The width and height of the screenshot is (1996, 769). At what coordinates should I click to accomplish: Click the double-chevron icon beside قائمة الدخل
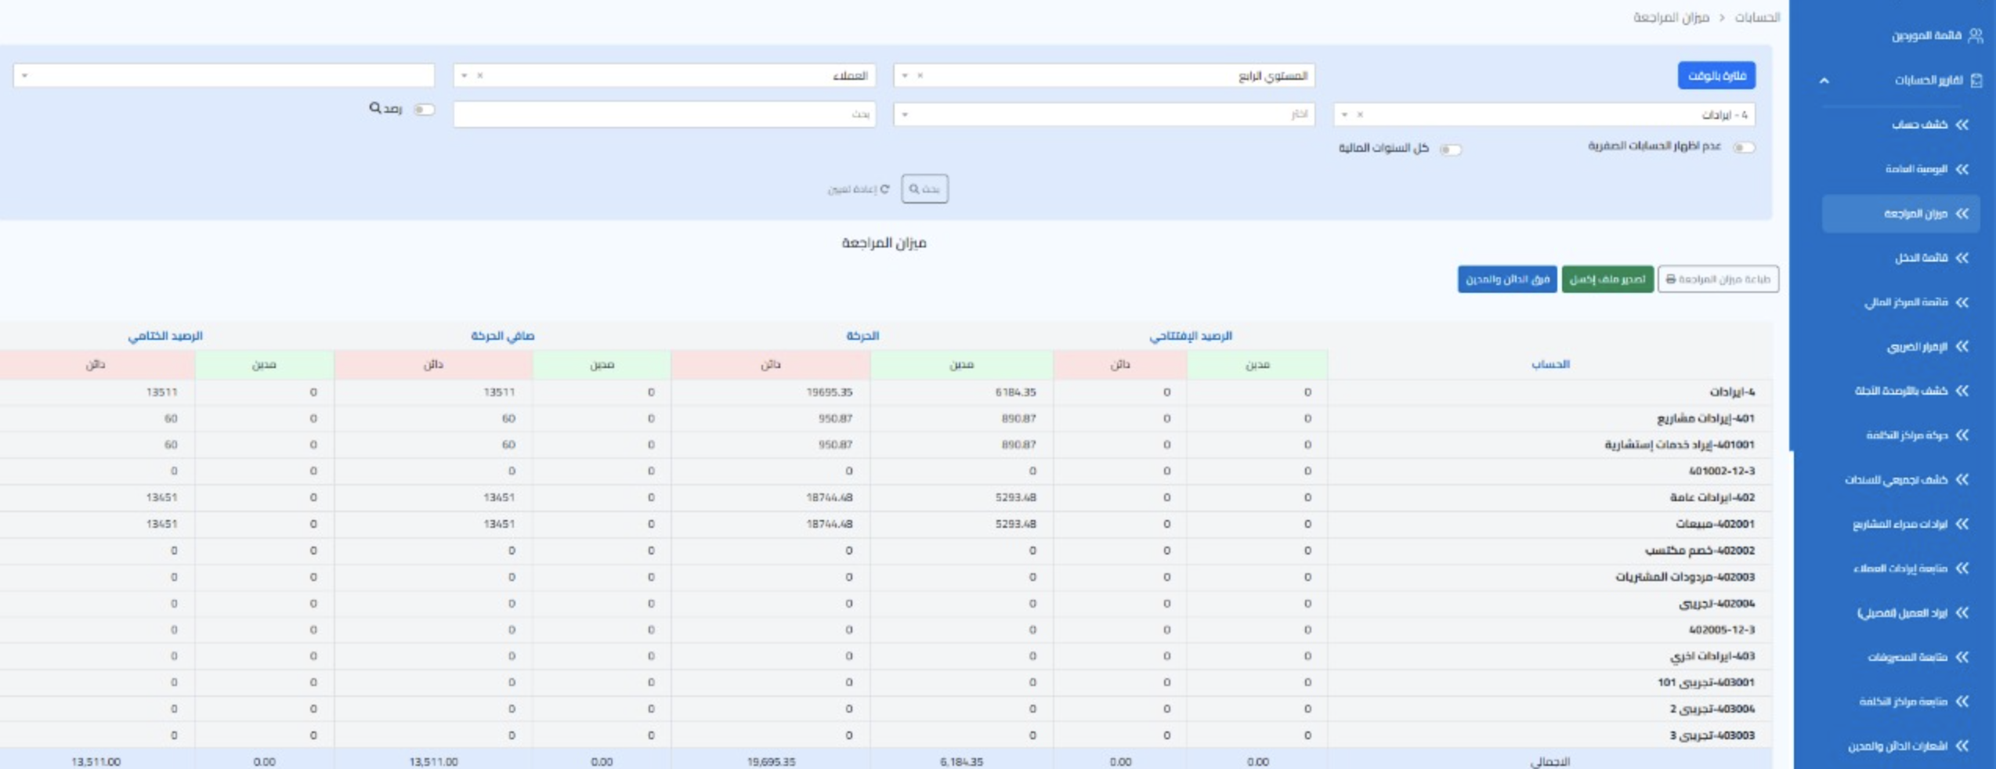(1962, 258)
